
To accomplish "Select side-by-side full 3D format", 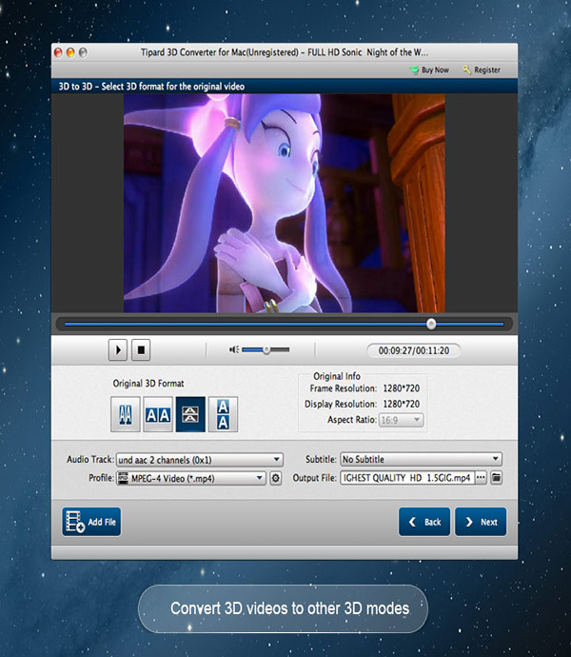I will click(158, 414).
